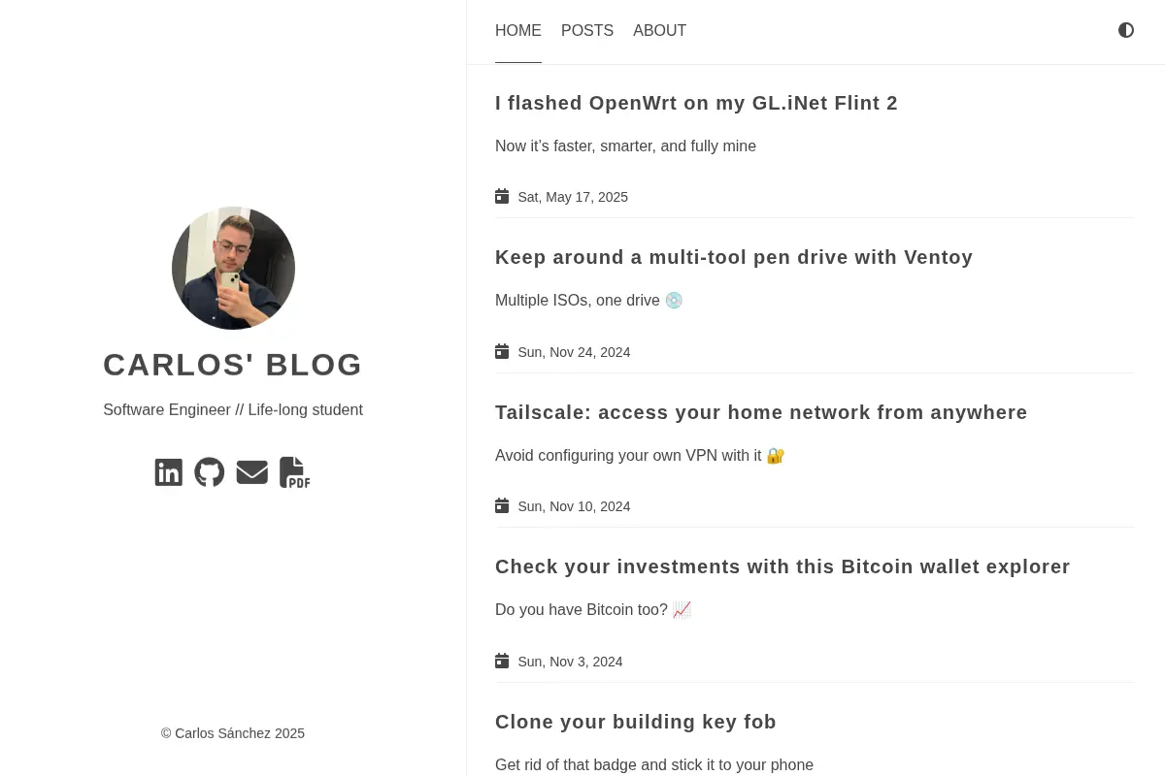The image size is (1165, 776).
Task: Click the circular profile photo
Action: [233, 268]
